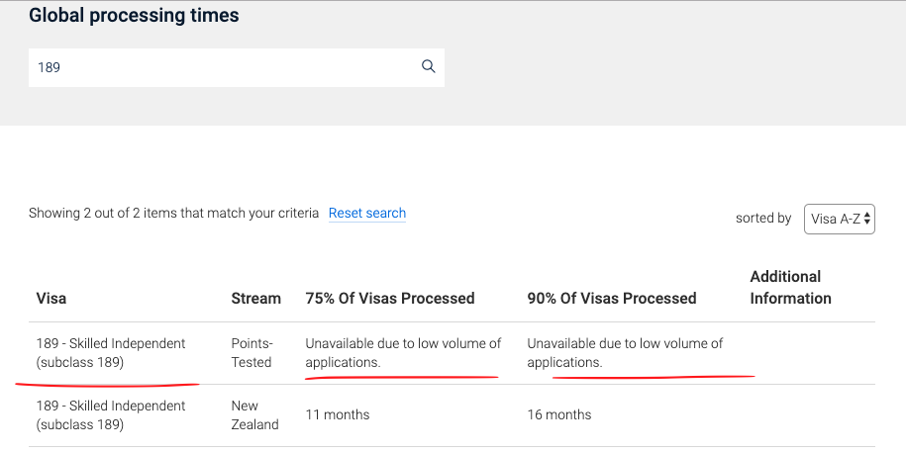Focus the search field containing 189
Screen dimensions: 906x453
[237, 67]
